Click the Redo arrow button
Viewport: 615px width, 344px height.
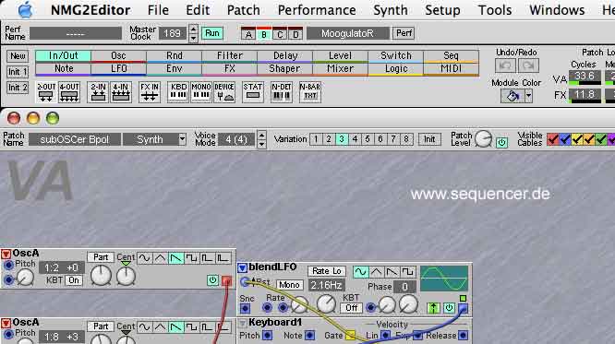[529, 65]
